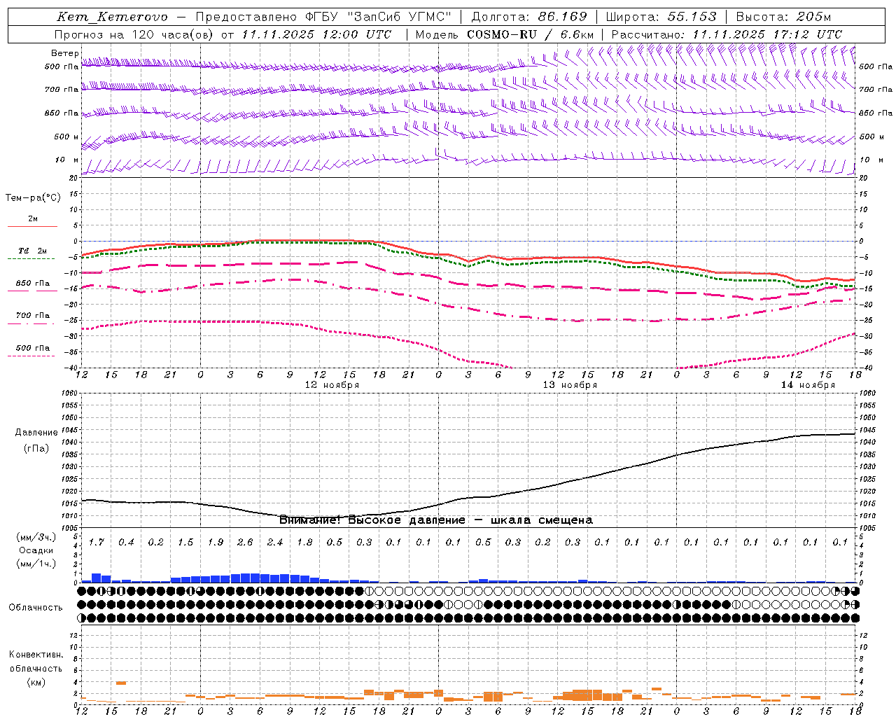Click the precipitation value "0.4"

click(x=126, y=542)
